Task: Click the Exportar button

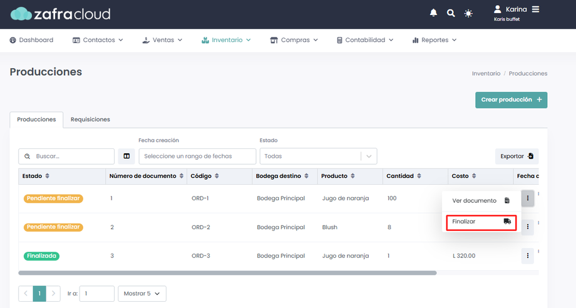Action: pos(517,156)
